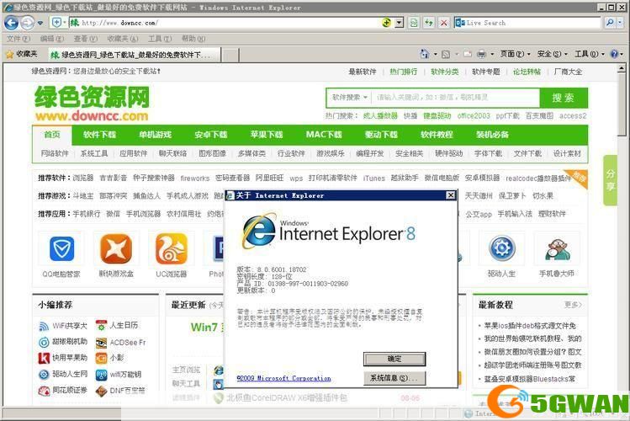Open the 工具 menu in menu bar

point(160,39)
